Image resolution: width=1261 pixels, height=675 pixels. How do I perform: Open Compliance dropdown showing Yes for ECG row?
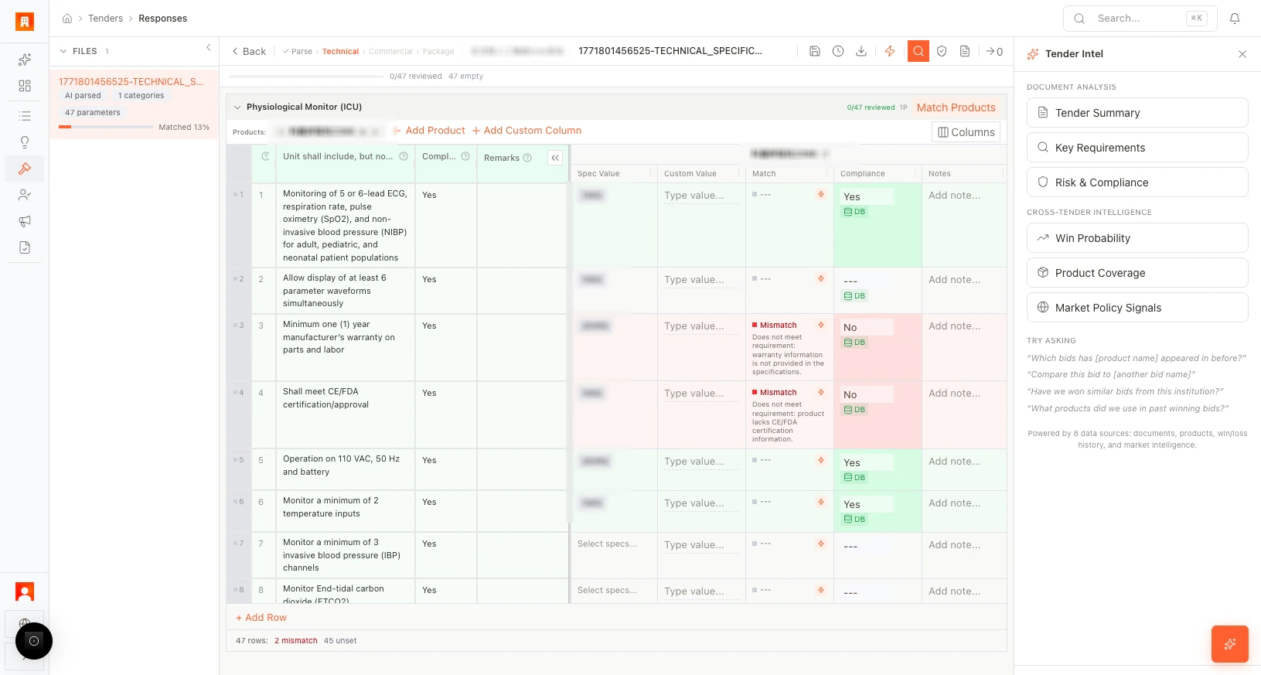867,197
